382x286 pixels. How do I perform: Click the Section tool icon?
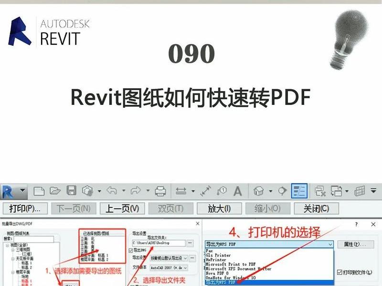[x=283, y=191]
